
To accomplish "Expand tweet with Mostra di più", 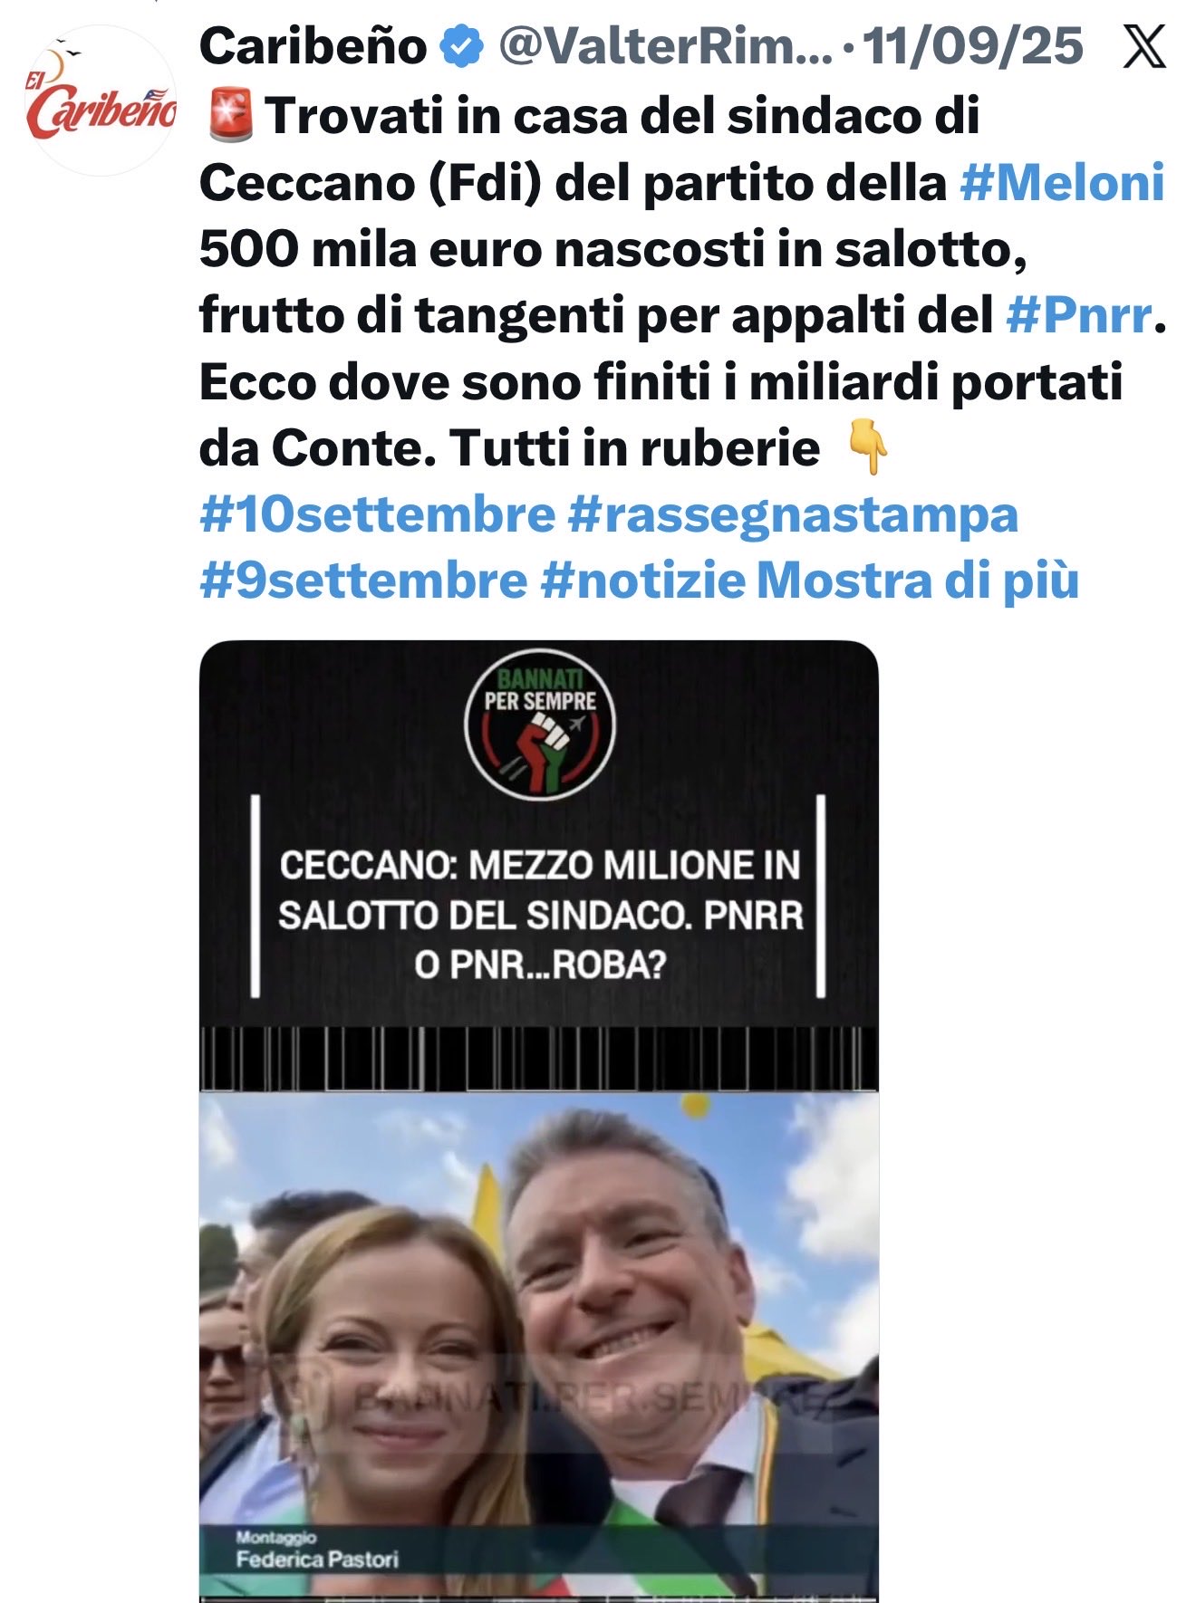I will (x=918, y=581).
